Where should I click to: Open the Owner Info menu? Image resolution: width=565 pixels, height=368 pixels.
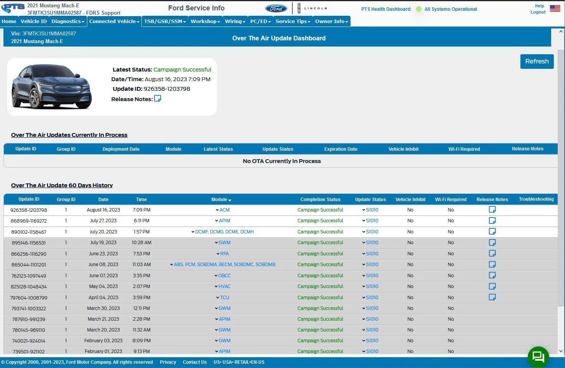pos(331,22)
